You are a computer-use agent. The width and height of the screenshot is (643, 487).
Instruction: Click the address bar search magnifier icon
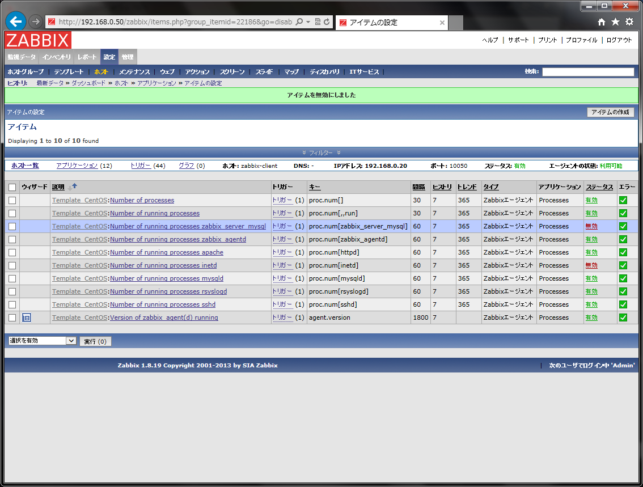pos(299,22)
